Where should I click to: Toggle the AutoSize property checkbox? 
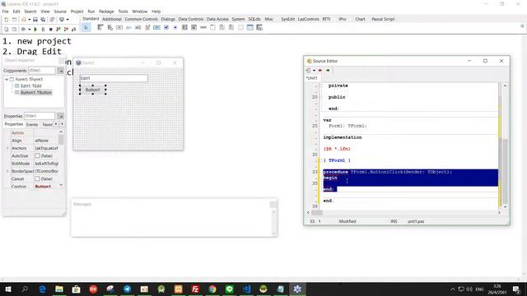point(37,155)
